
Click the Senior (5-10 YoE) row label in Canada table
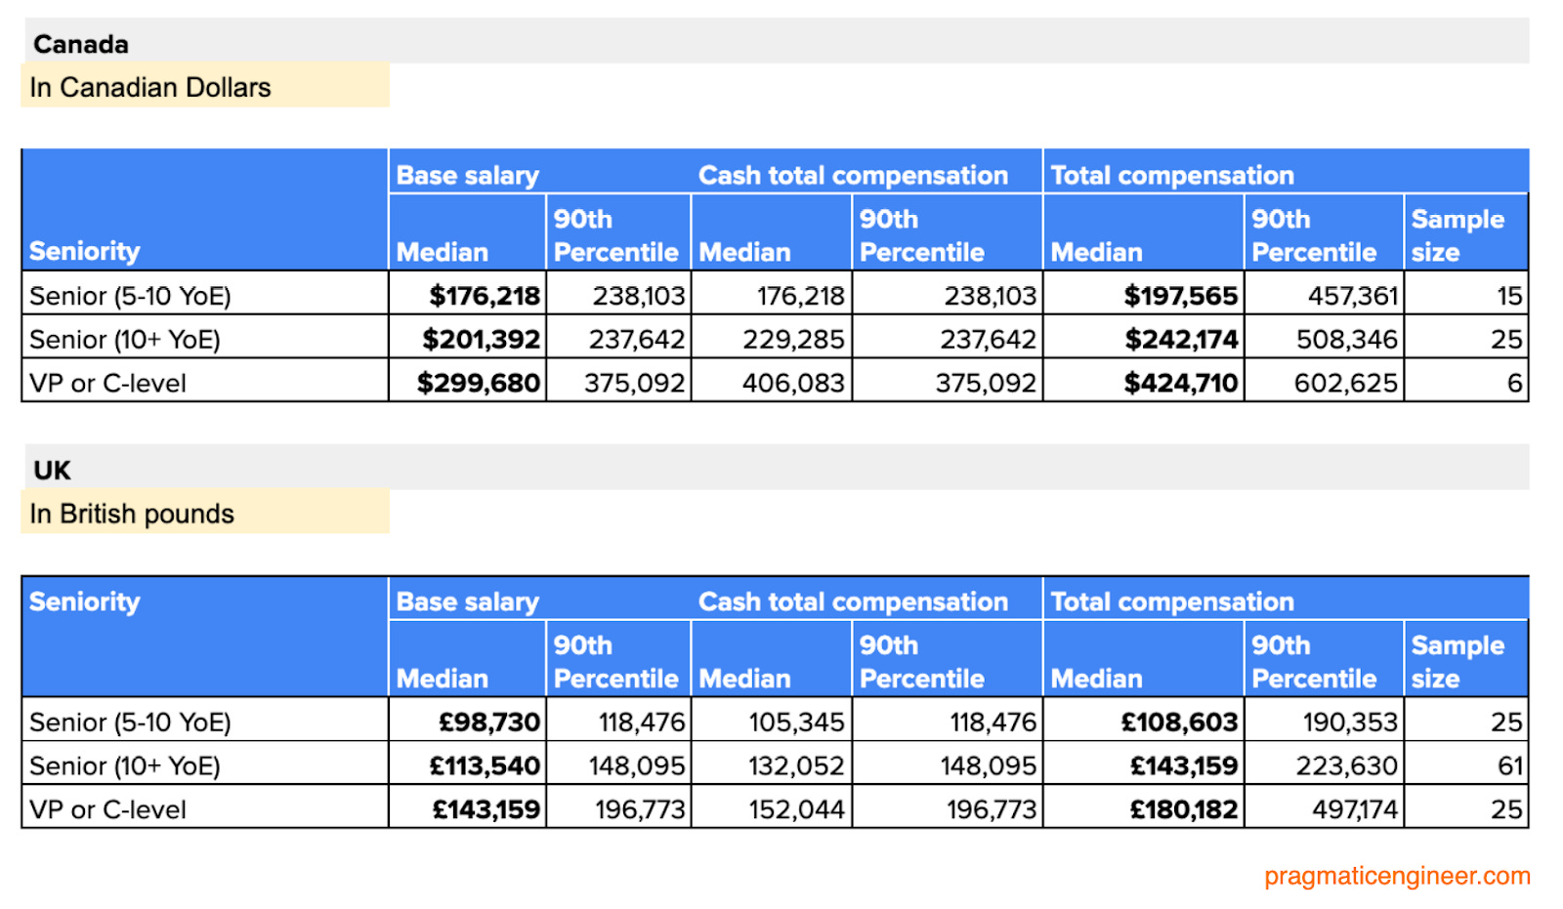click(x=125, y=294)
